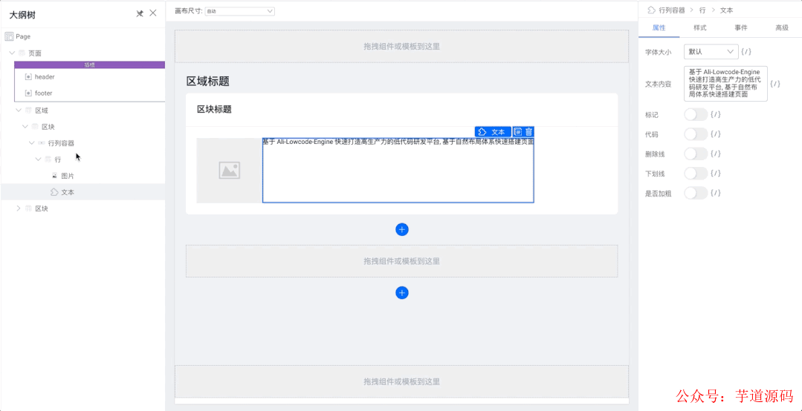Image resolution: width=802 pixels, height=411 pixels.
Task: Expand the collapsed 区块 node at bottom
Action: point(19,208)
